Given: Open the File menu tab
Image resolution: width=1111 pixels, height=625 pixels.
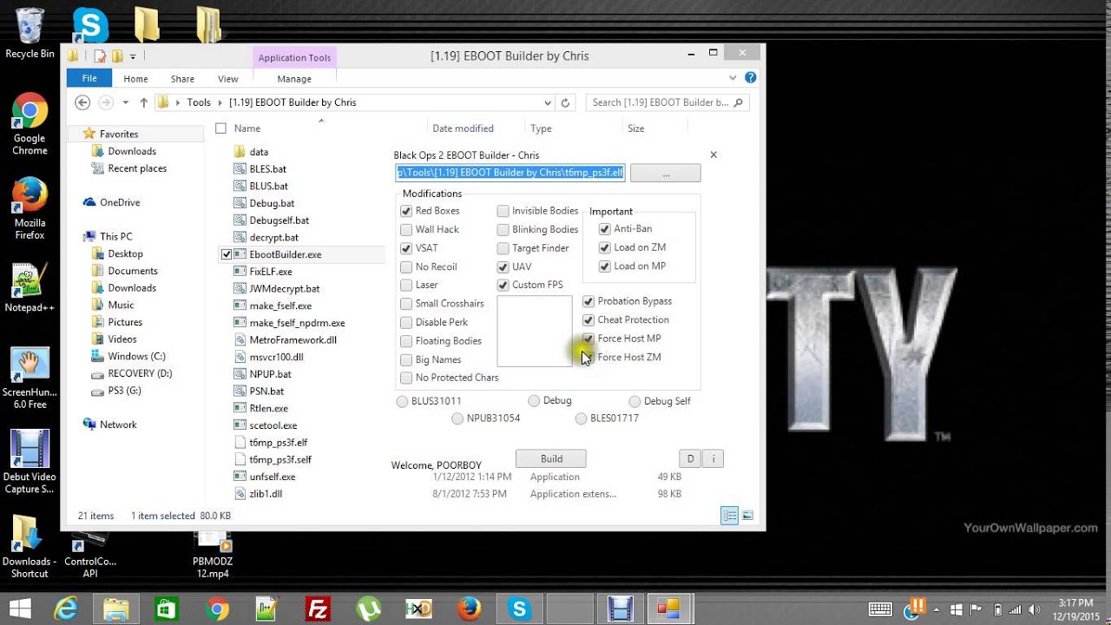Looking at the screenshot, I should point(89,78).
